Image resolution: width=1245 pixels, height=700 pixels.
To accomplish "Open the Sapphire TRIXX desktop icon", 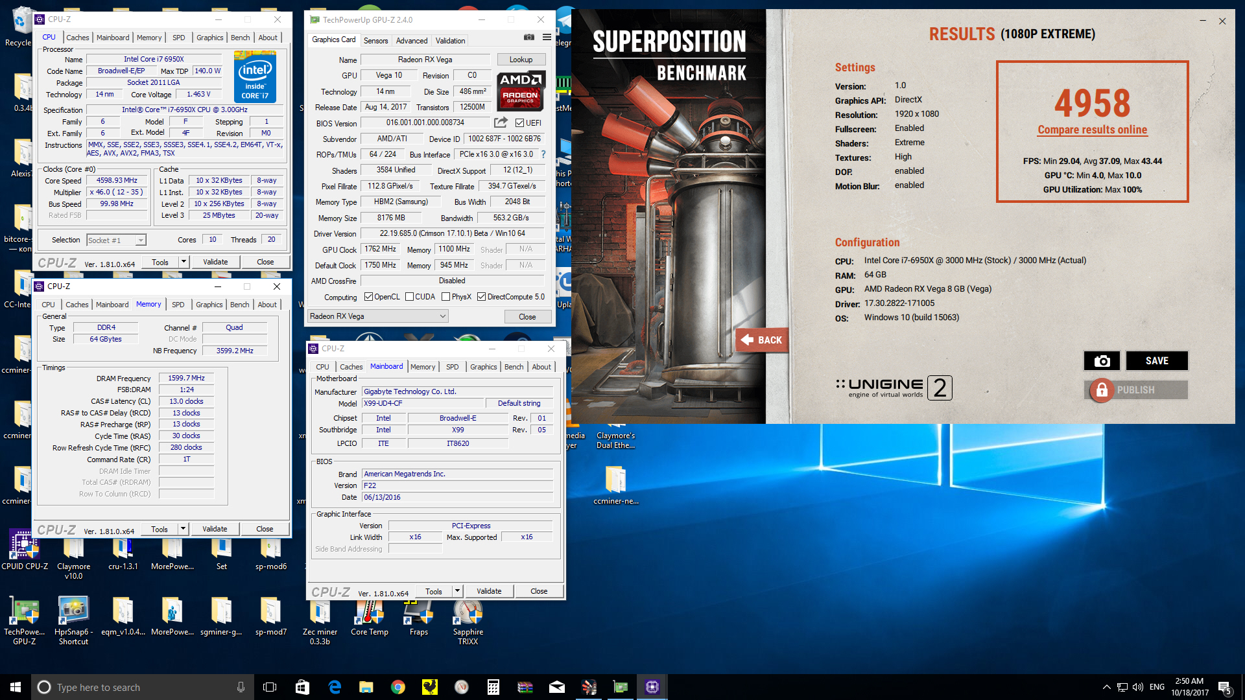I will click(x=468, y=622).
